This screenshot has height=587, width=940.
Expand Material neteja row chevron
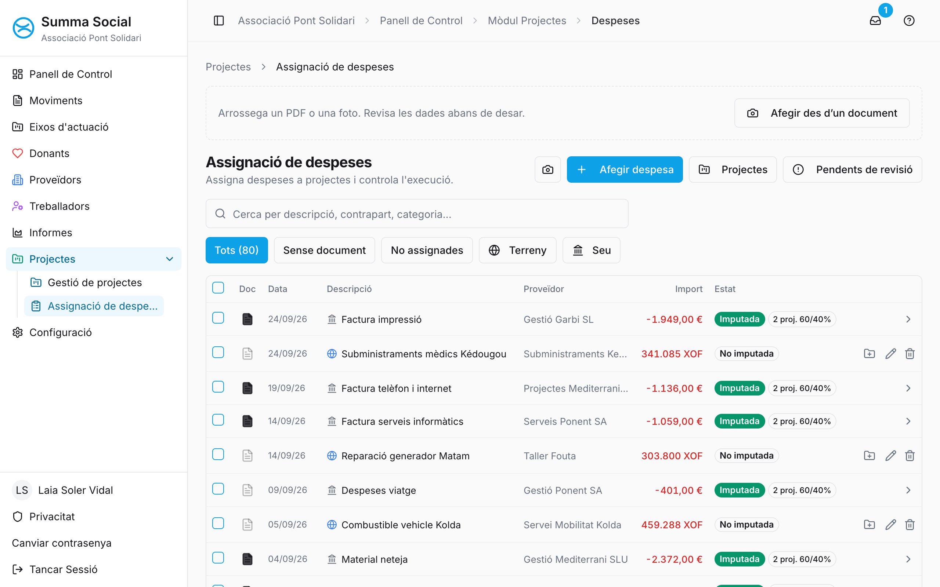click(x=908, y=559)
